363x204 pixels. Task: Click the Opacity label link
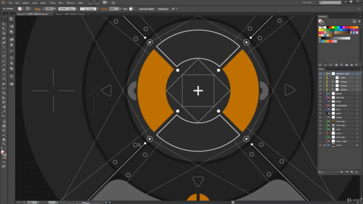tap(104, 9)
